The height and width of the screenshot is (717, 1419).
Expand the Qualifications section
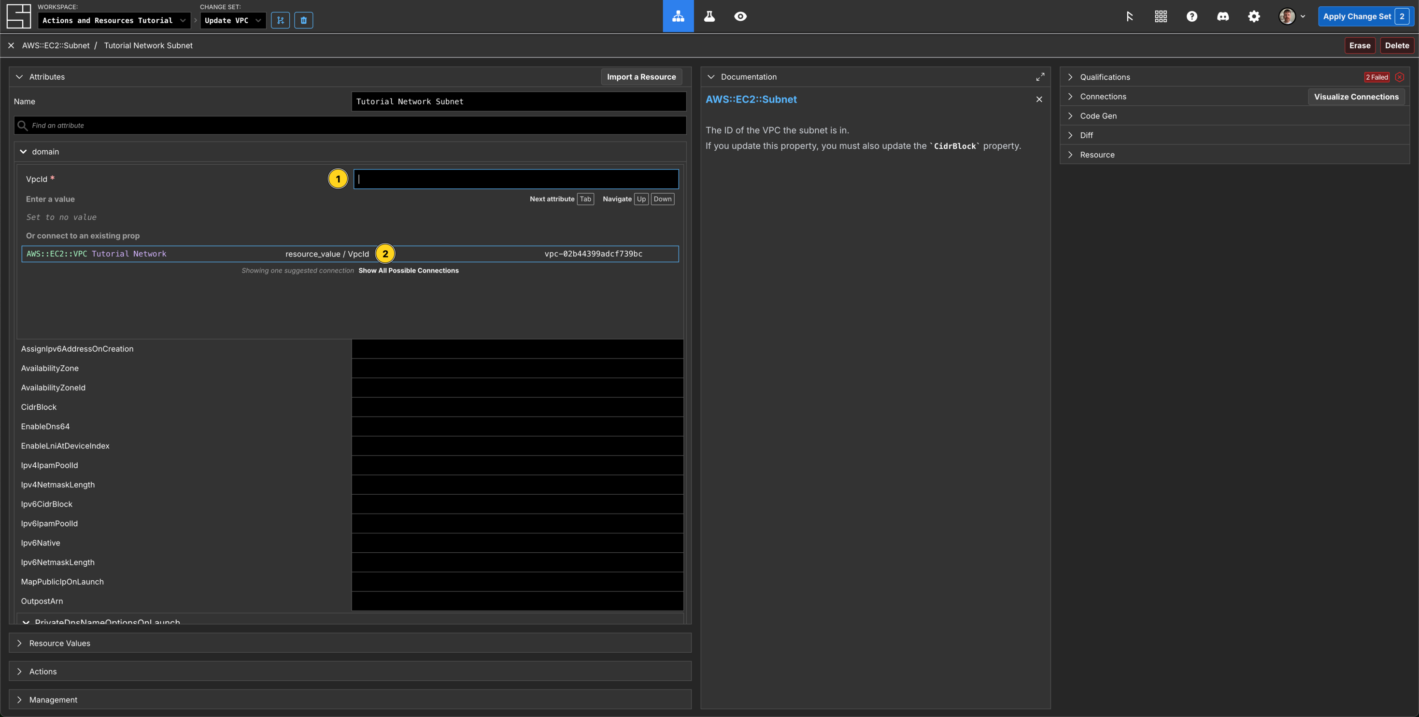point(1070,77)
